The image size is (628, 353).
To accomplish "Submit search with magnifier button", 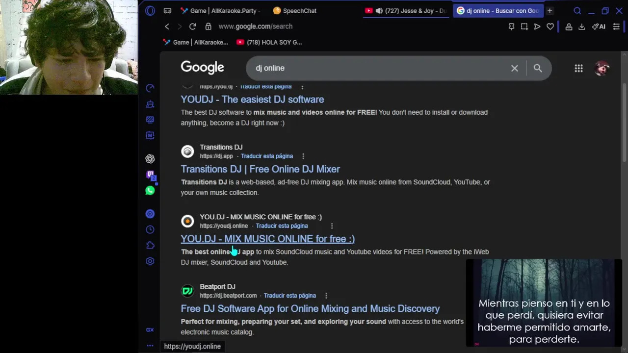I will [538, 69].
